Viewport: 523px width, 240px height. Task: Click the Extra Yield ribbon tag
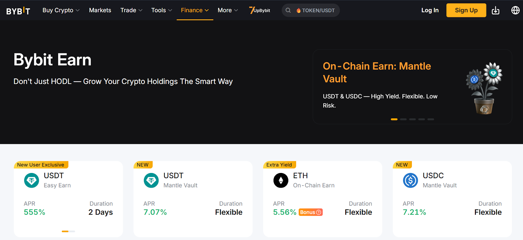point(279,164)
